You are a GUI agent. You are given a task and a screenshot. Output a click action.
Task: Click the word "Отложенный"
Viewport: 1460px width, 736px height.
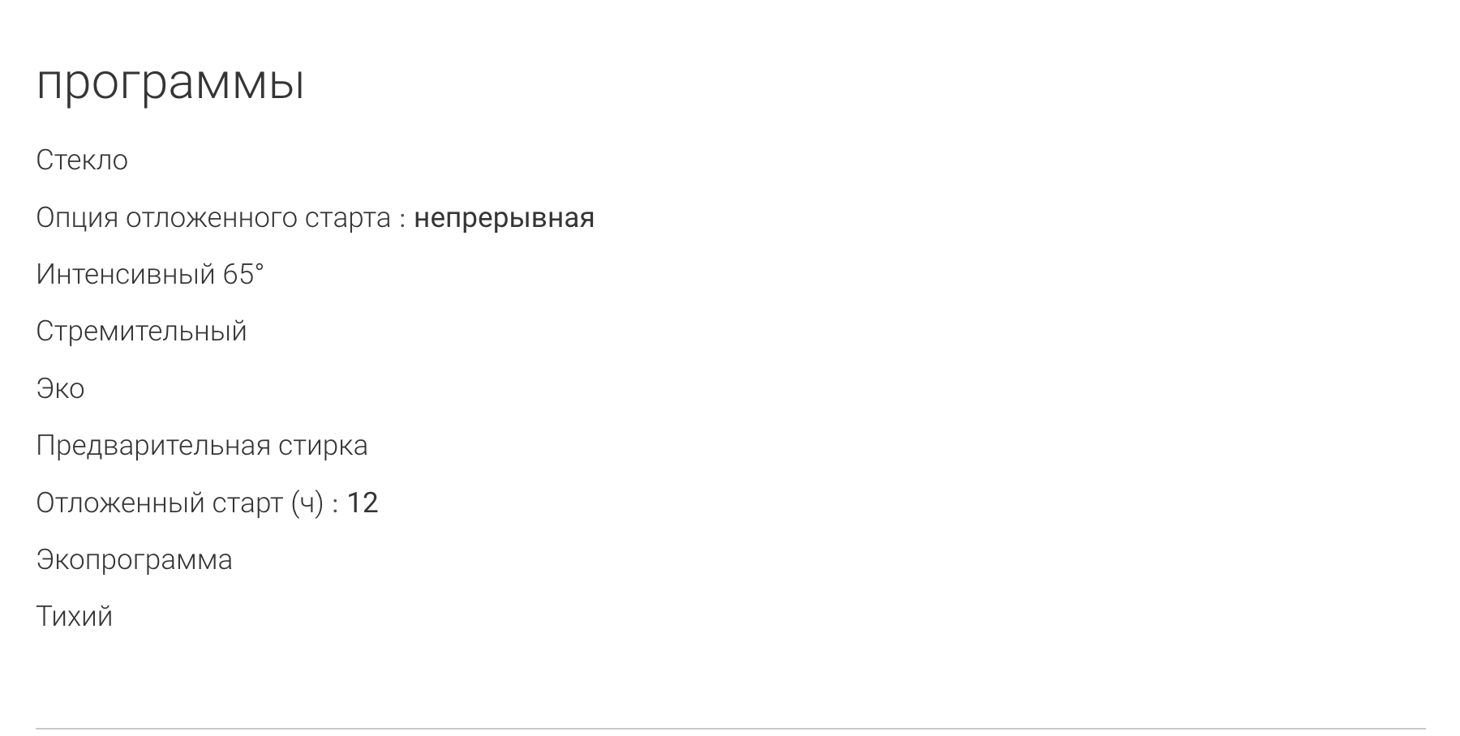coord(120,503)
